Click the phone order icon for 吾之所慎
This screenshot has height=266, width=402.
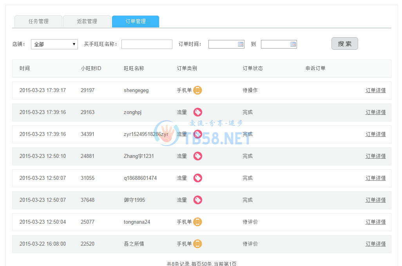point(198,244)
